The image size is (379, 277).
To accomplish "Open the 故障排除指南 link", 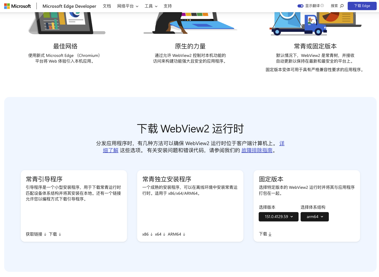I will pos(257,150).
